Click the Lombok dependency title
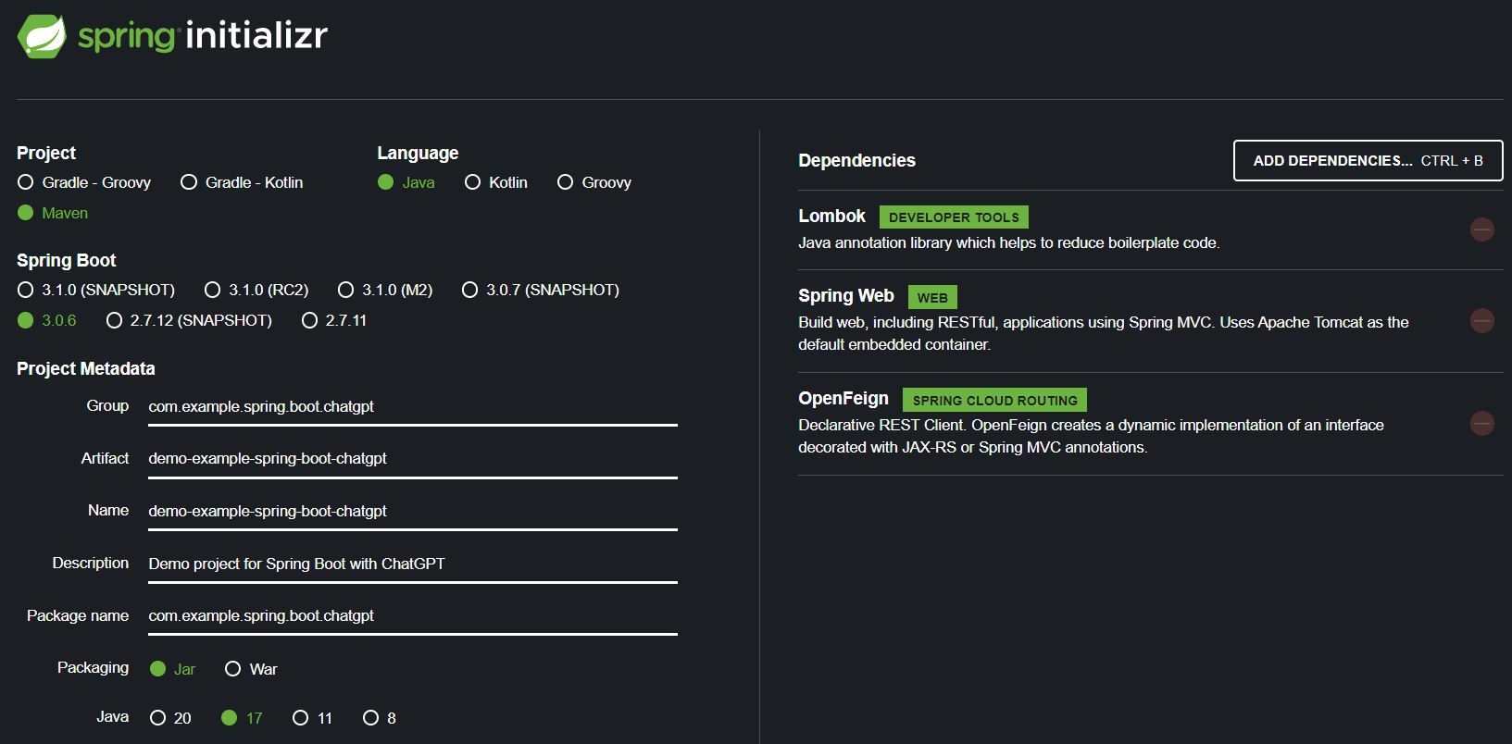 [831, 217]
